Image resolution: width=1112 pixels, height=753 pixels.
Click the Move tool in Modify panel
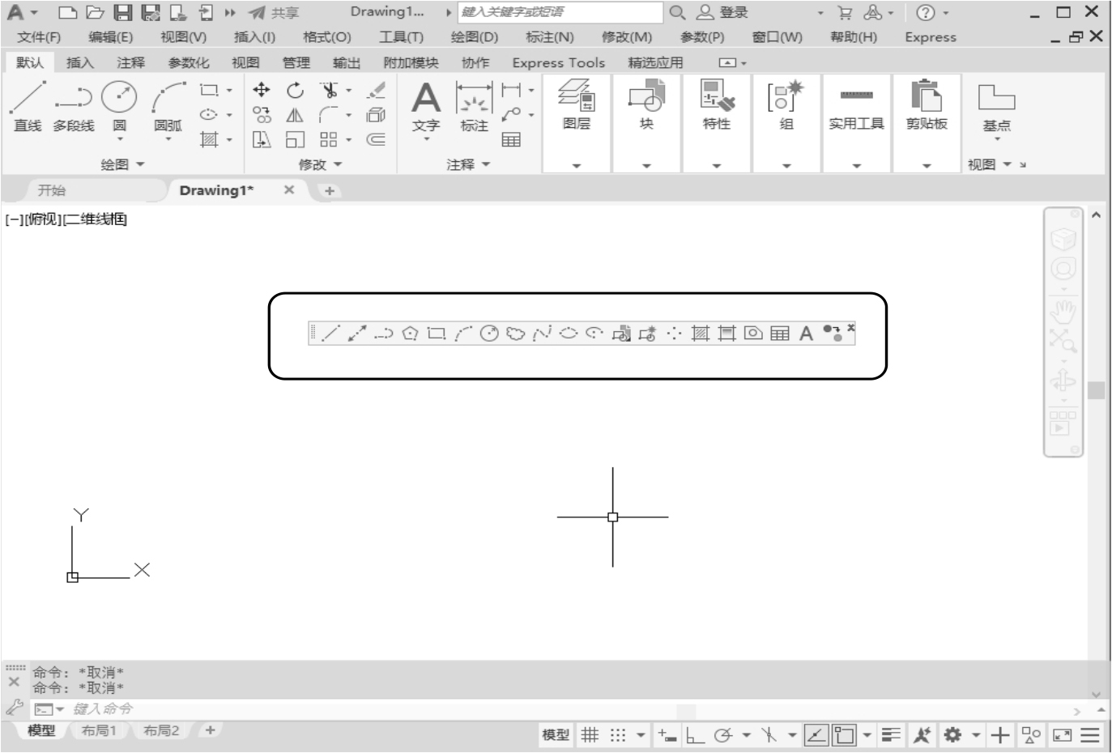(x=261, y=90)
